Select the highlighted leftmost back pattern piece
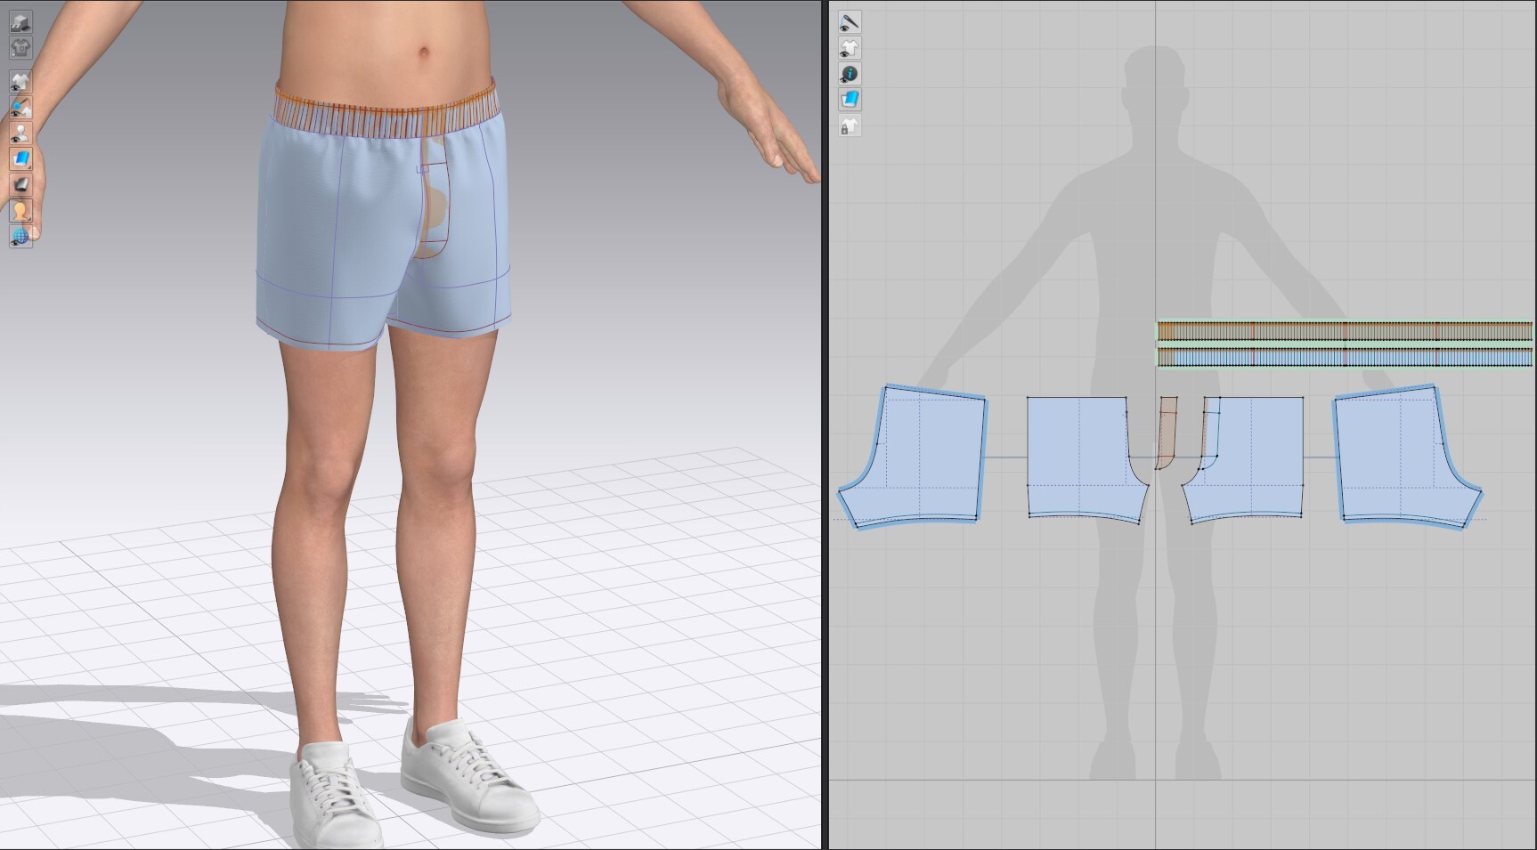The height and width of the screenshot is (850, 1537). 922,458
